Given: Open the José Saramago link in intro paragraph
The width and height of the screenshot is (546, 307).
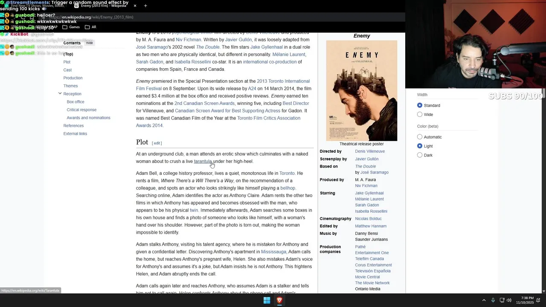Looking at the screenshot, I should [151, 47].
